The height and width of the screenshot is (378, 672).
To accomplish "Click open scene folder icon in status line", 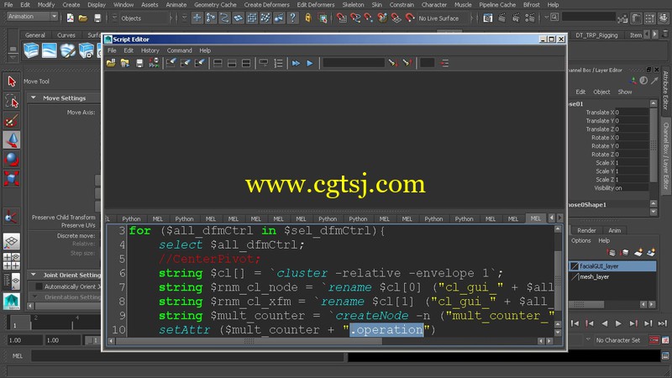I will pyautogui.click(x=83, y=18).
